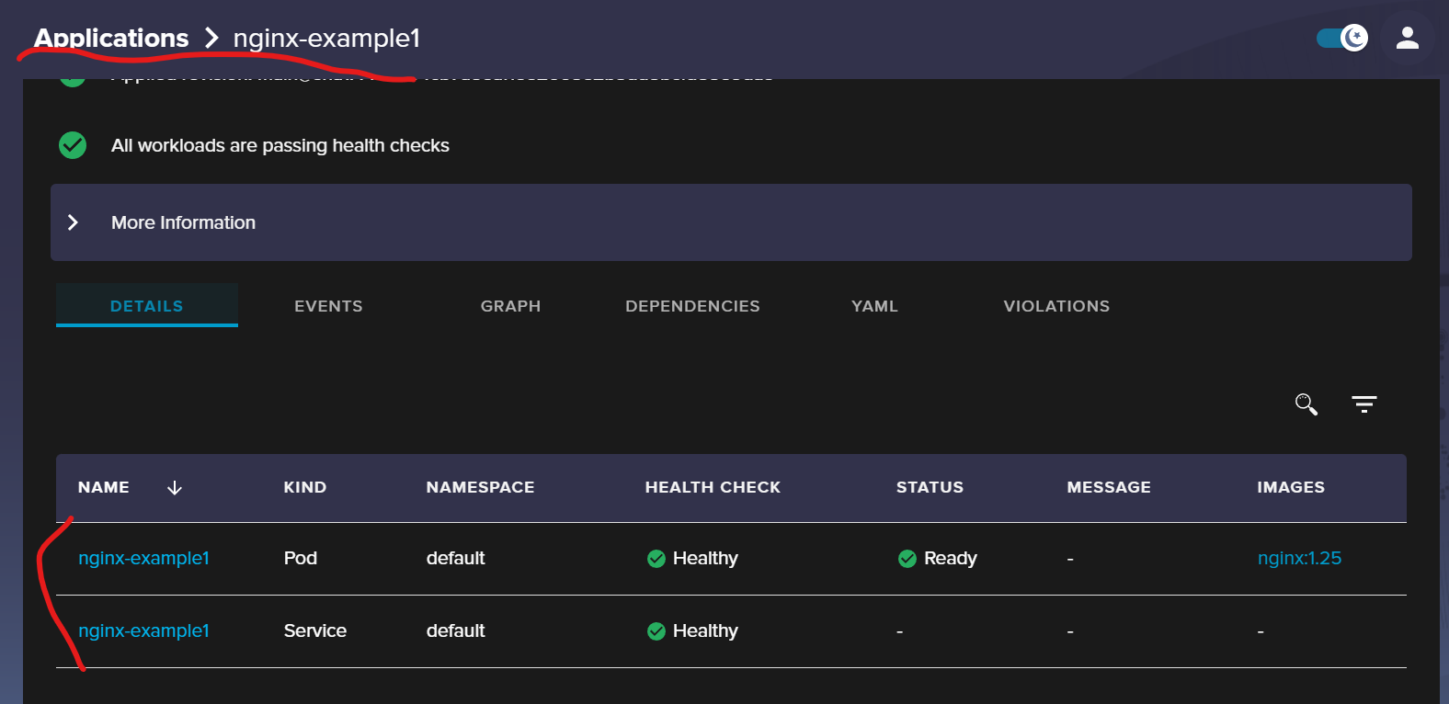Open the nginx-example1 Pod link
1449x704 pixels.
point(143,558)
